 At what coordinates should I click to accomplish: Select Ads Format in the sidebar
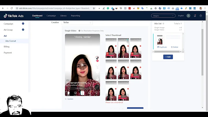tap(11, 41)
